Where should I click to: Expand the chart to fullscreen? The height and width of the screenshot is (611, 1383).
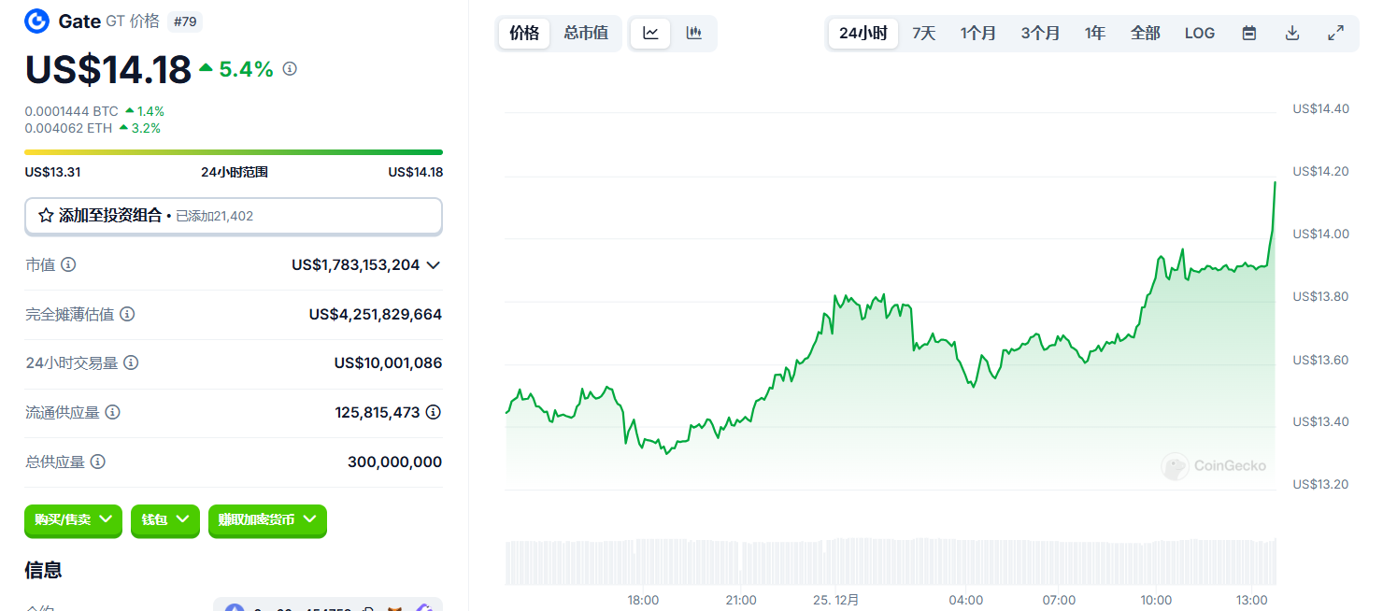click(1335, 33)
